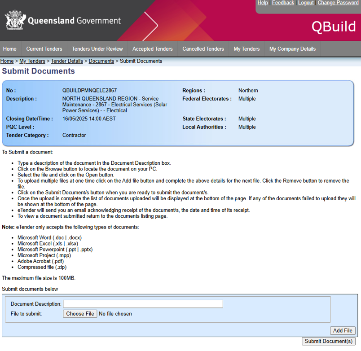Click the Logout link
The height and width of the screenshot is (351, 361).
pos(306,3)
